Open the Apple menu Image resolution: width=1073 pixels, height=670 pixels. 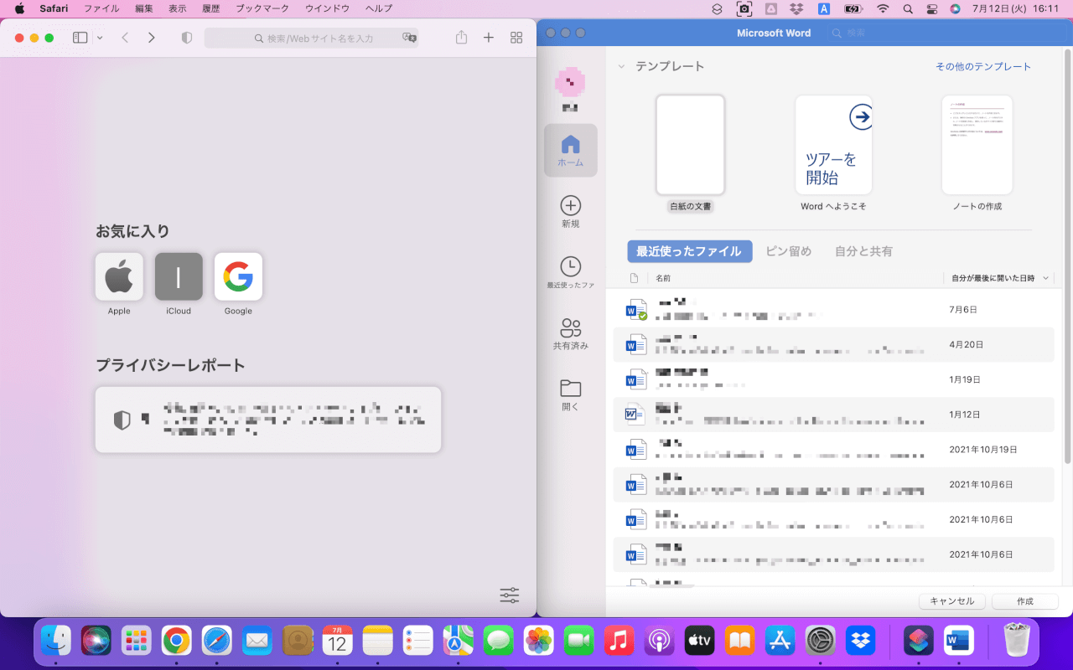[x=19, y=8]
